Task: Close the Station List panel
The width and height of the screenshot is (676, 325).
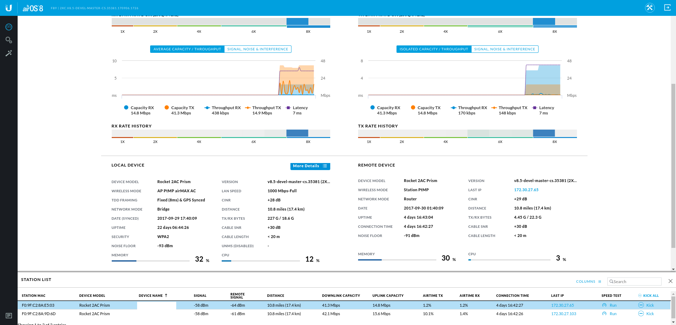Action: tap(670, 281)
